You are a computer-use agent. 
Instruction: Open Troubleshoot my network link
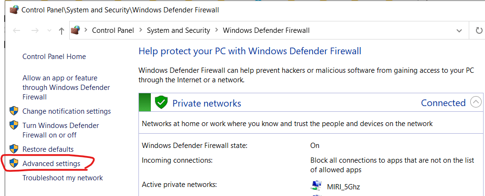(x=63, y=178)
